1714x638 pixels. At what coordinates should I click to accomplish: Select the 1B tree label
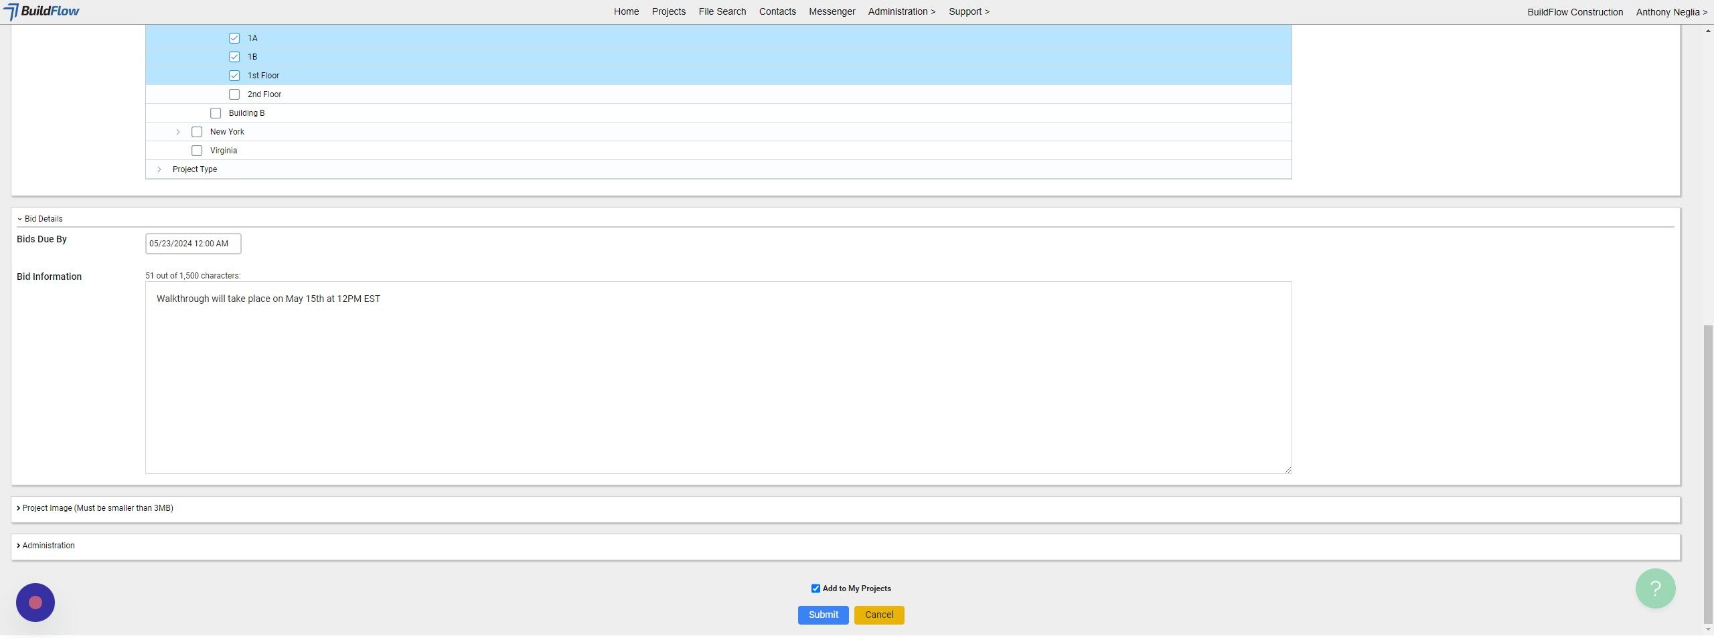252,57
